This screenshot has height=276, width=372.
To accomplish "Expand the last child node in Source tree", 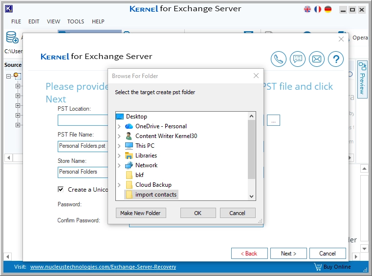I will [x=18, y=125].
